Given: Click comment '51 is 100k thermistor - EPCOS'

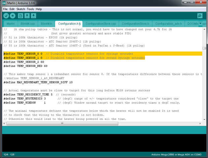Looking at the screenshot, I should click(x=41, y=37).
